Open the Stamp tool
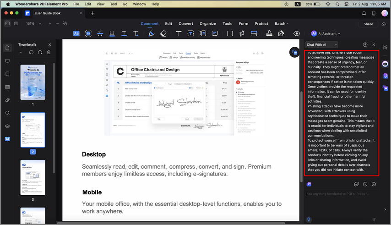Viewport: 391px width, 225px height. pyautogui.click(x=269, y=33)
